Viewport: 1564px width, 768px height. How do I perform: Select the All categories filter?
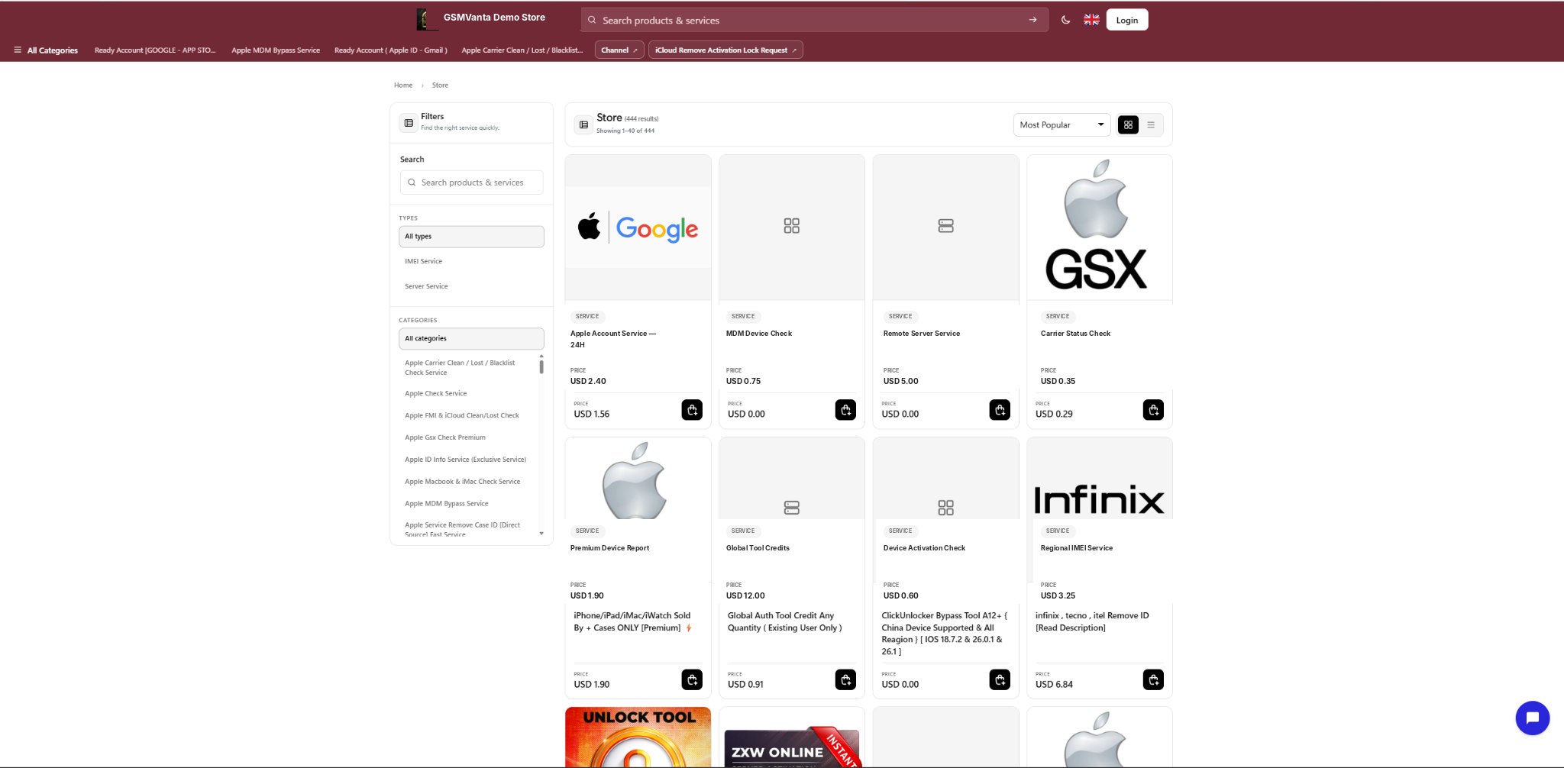click(471, 339)
